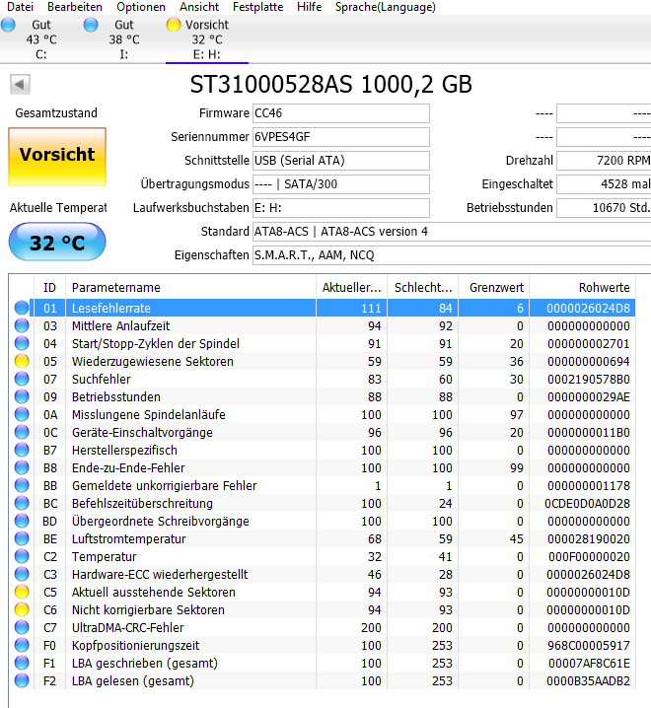This screenshot has height=708, width=651.
Task: Click the Grenzwert column header
Action: tap(494, 288)
